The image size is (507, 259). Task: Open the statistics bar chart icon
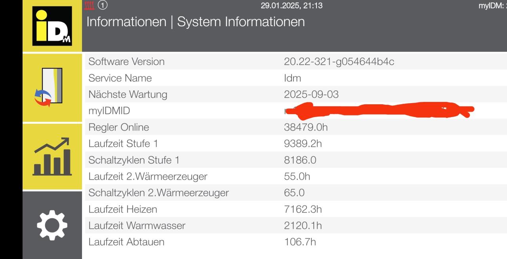point(52,157)
